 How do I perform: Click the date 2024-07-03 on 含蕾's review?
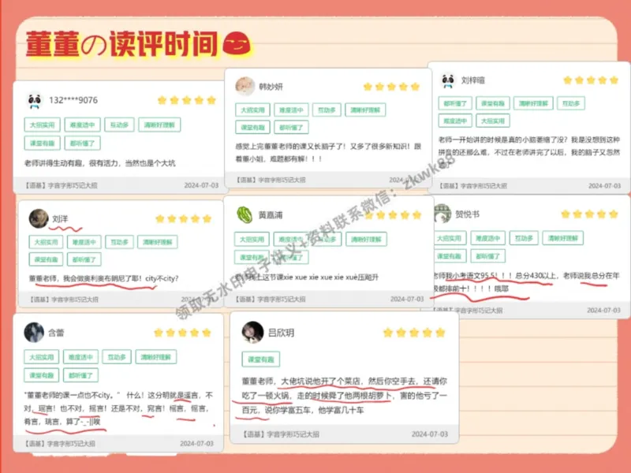click(x=196, y=443)
